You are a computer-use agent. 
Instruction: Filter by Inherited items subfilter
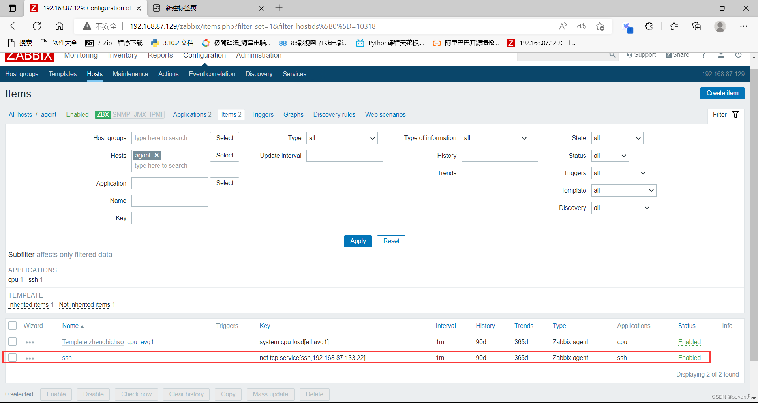click(x=28, y=304)
